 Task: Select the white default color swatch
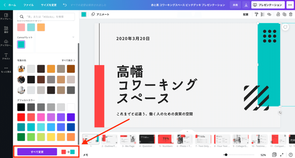pyautogui.click(x=71, y=107)
